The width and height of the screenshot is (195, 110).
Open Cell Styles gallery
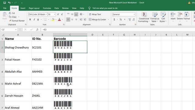coord(163,17)
